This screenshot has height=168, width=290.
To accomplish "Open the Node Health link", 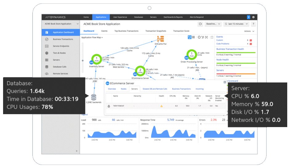I will pyautogui.click(x=223, y=60).
